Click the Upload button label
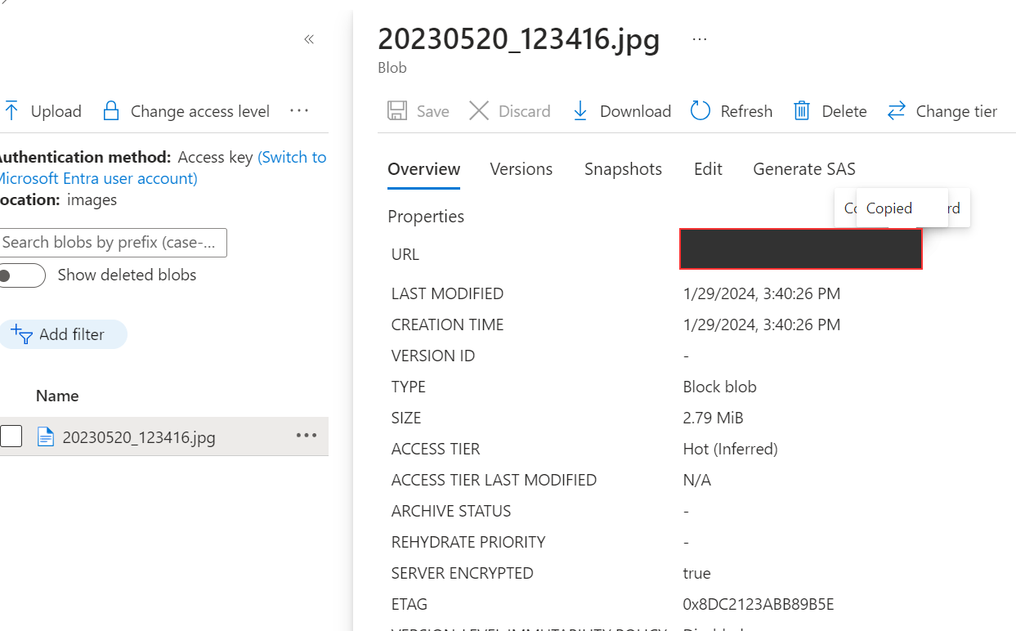 coord(56,111)
